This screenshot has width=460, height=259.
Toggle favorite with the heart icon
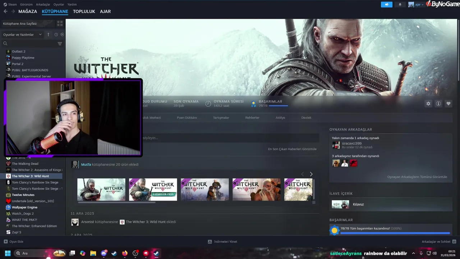pyautogui.click(x=448, y=104)
